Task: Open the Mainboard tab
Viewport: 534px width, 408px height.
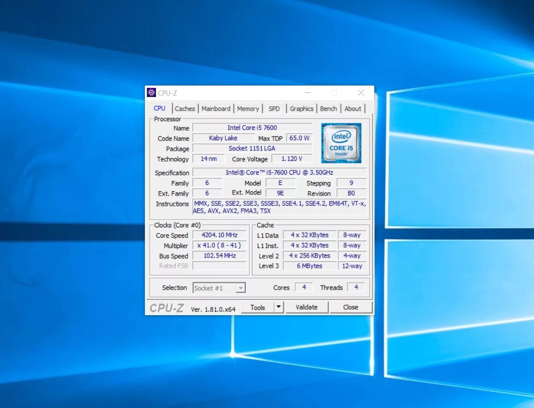Action: (x=216, y=108)
